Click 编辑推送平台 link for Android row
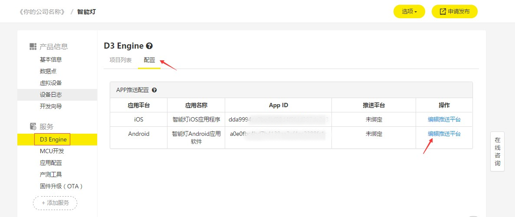Screen dimensions: 515x217 (x=444, y=134)
